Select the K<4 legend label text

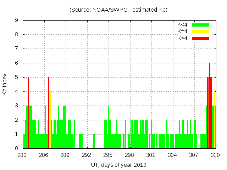[183, 25]
